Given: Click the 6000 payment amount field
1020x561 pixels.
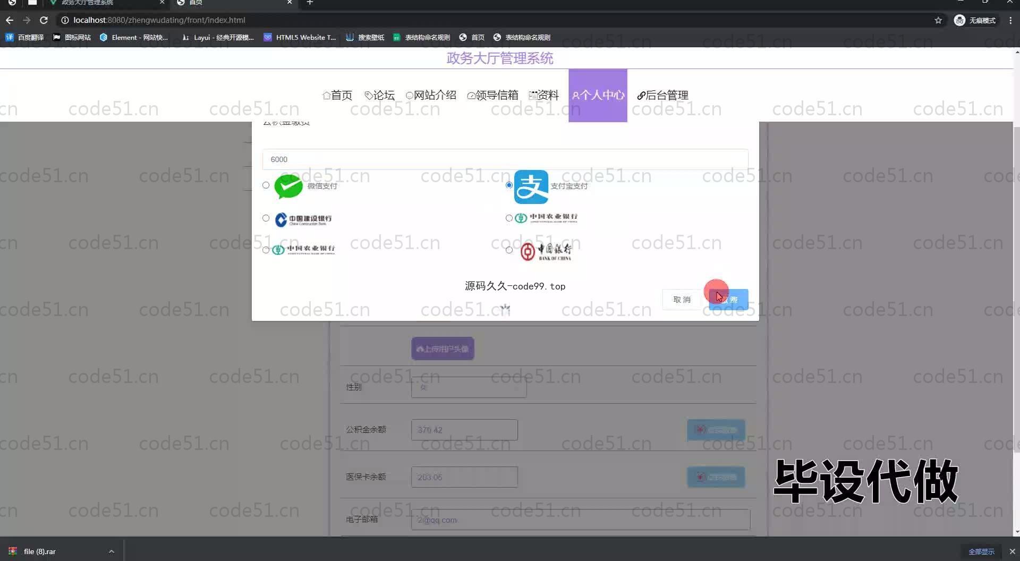Looking at the screenshot, I should 505,159.
